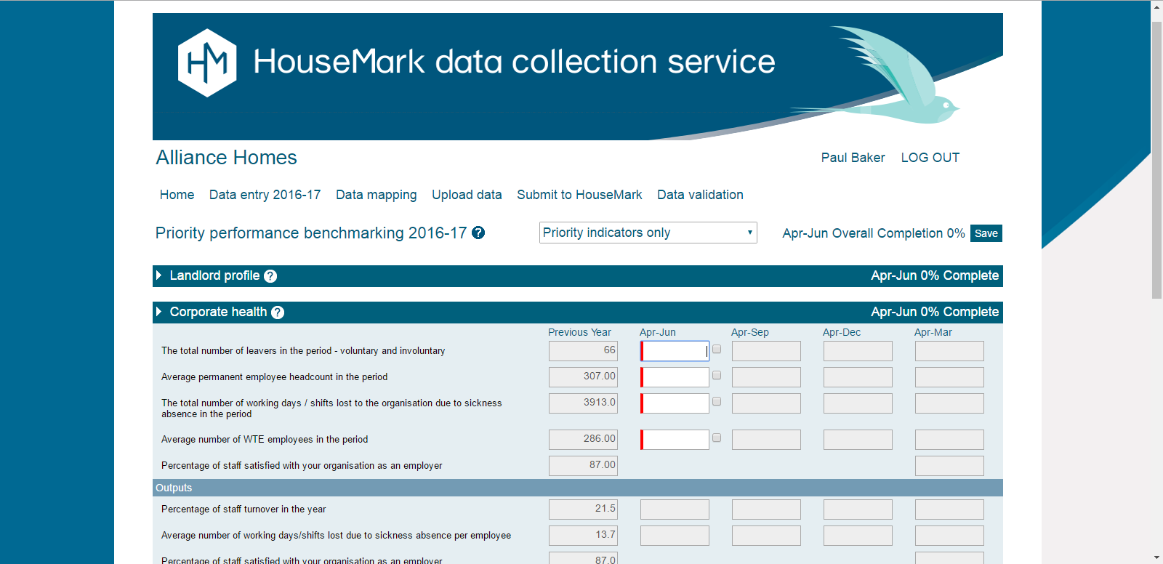The image size is (1163, 564).
Task: Open Landlord profile help icon
Action: [270, 276]
